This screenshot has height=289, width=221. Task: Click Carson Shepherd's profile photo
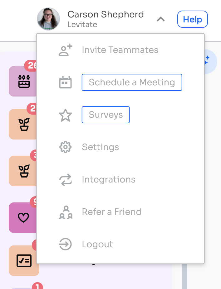tap(48, 19)
